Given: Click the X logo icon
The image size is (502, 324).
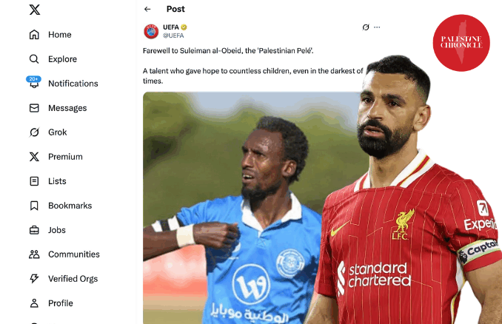Looking at the screenshot, I should pos(34,10).
